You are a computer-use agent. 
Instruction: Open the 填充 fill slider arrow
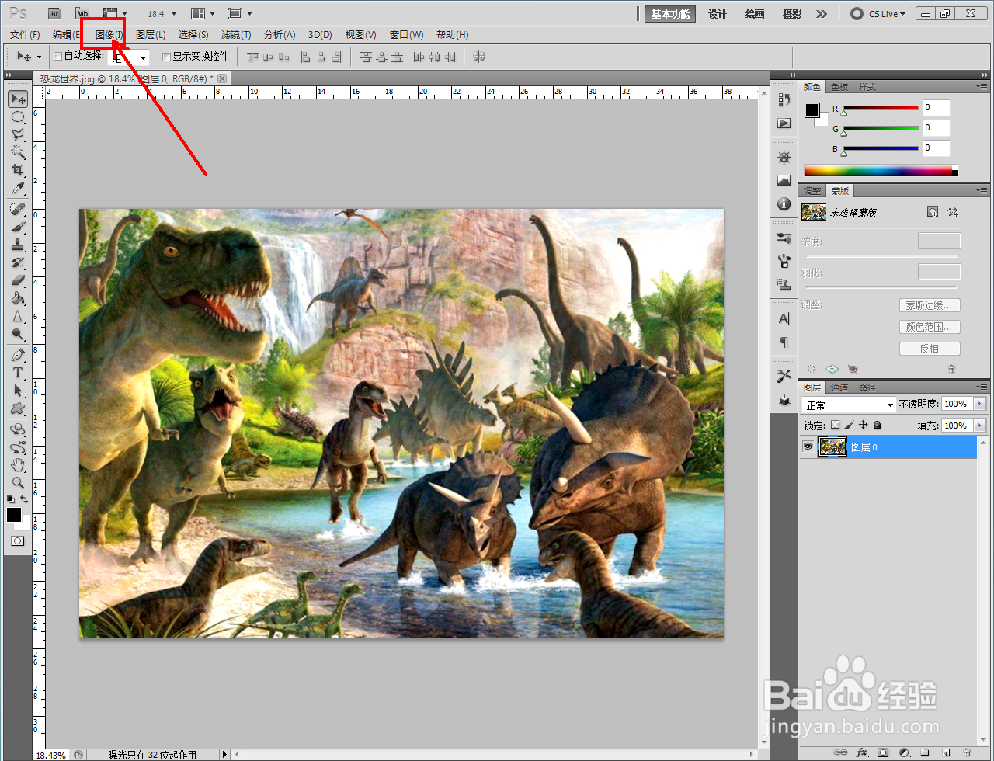pyautogui.click(x=979, y=426)
